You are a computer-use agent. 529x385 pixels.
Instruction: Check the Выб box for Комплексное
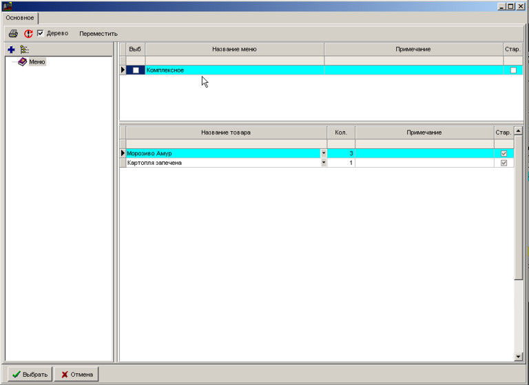click(136, 70)
